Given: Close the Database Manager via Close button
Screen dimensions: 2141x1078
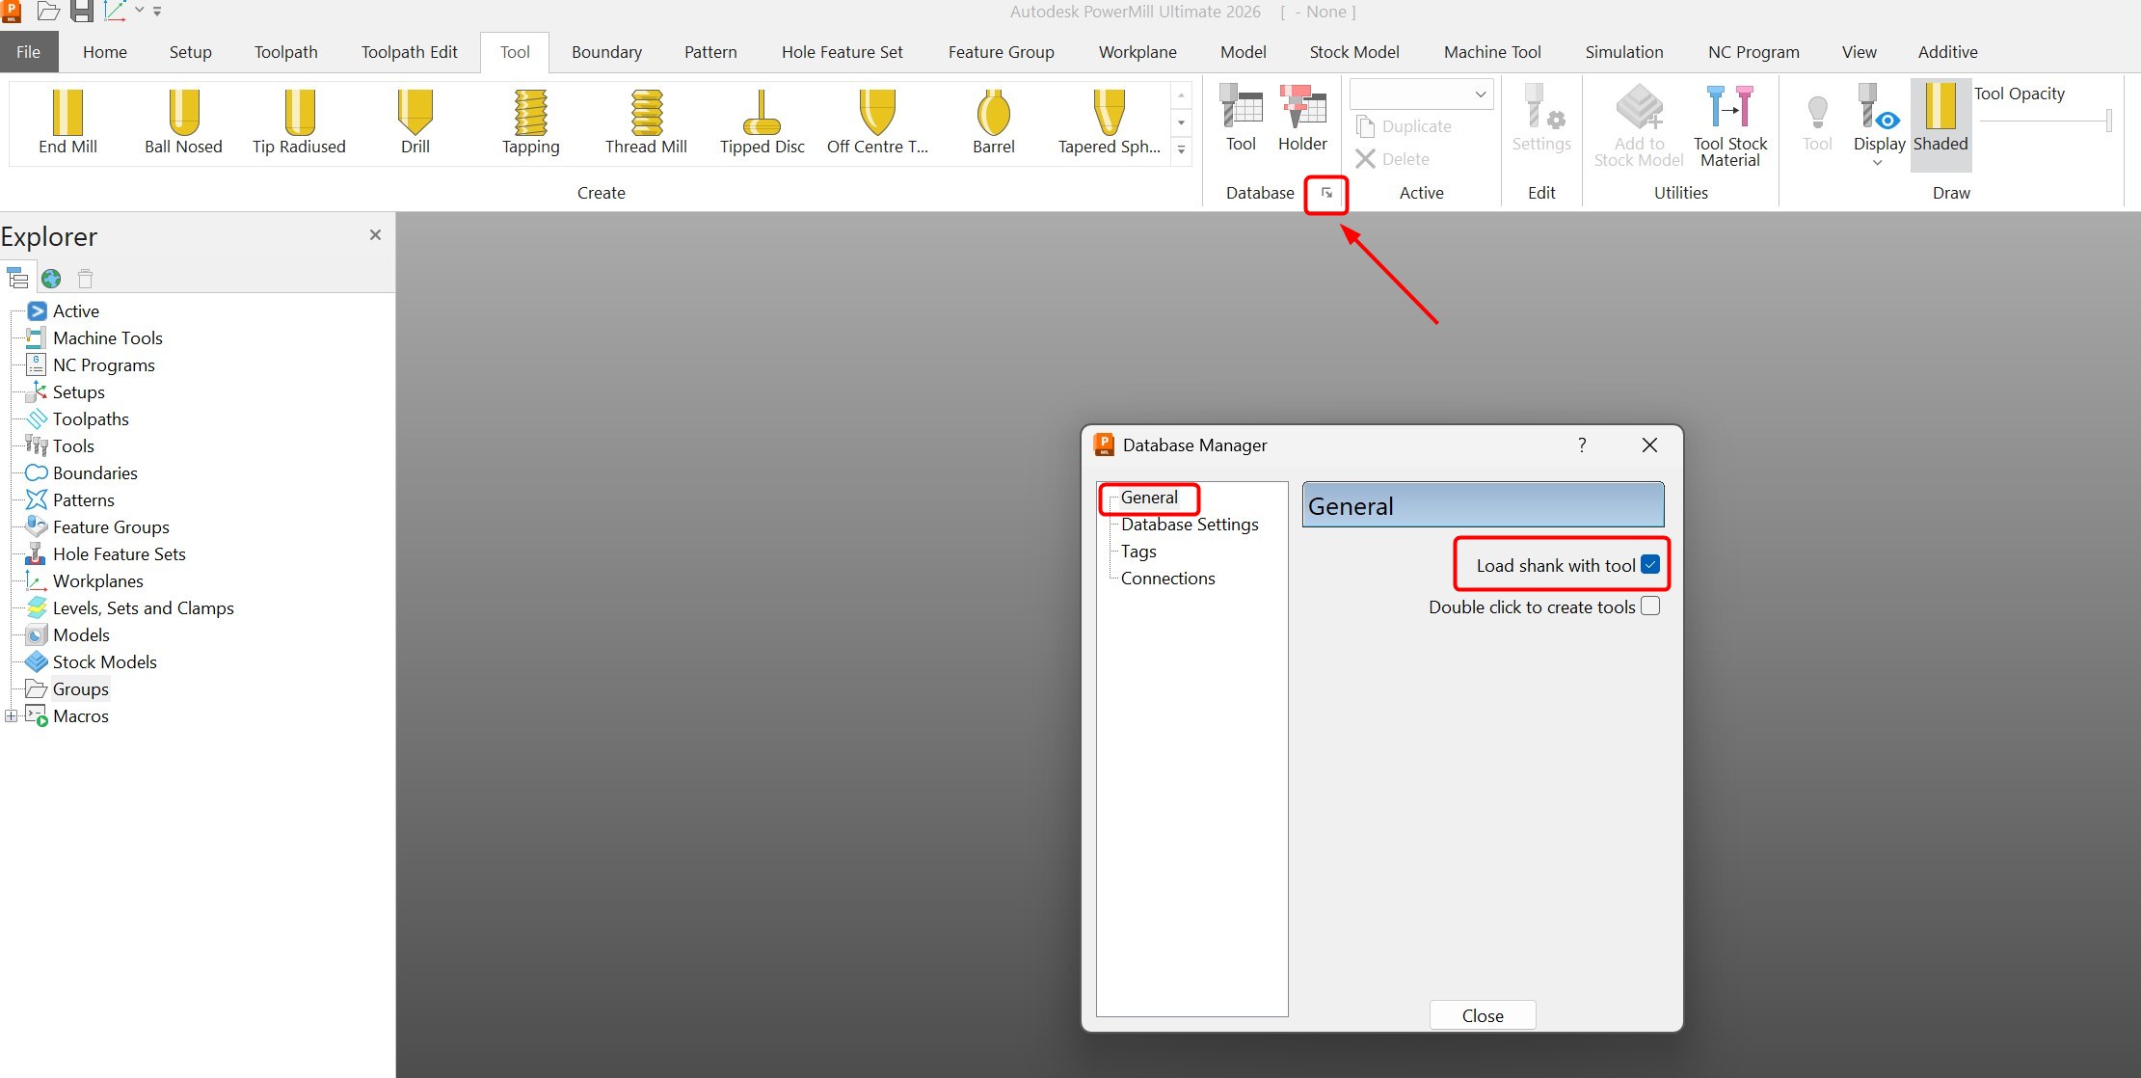Looking at the screenshot, I should point(1483,1015).
